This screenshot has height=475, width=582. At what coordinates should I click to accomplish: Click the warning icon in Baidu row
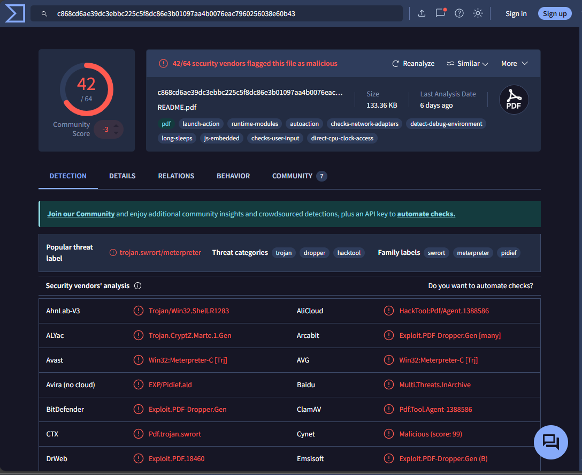point(388,384)
